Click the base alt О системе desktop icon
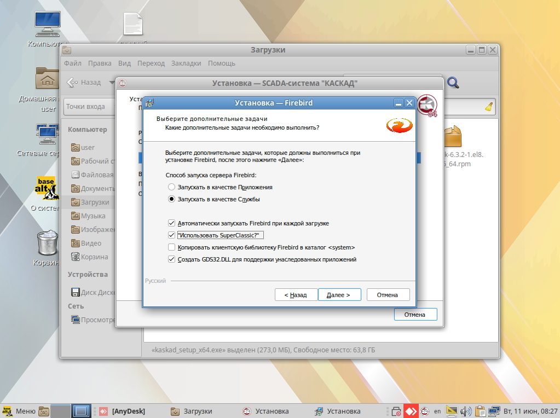This screenshot has width=560, height=418. click(47, 188)
